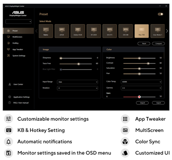This screenshot has width=172, height=160.
Task: Open the Application Settings link
Action: click(21, 97)
